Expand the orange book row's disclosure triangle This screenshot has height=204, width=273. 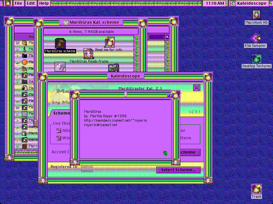18,43
